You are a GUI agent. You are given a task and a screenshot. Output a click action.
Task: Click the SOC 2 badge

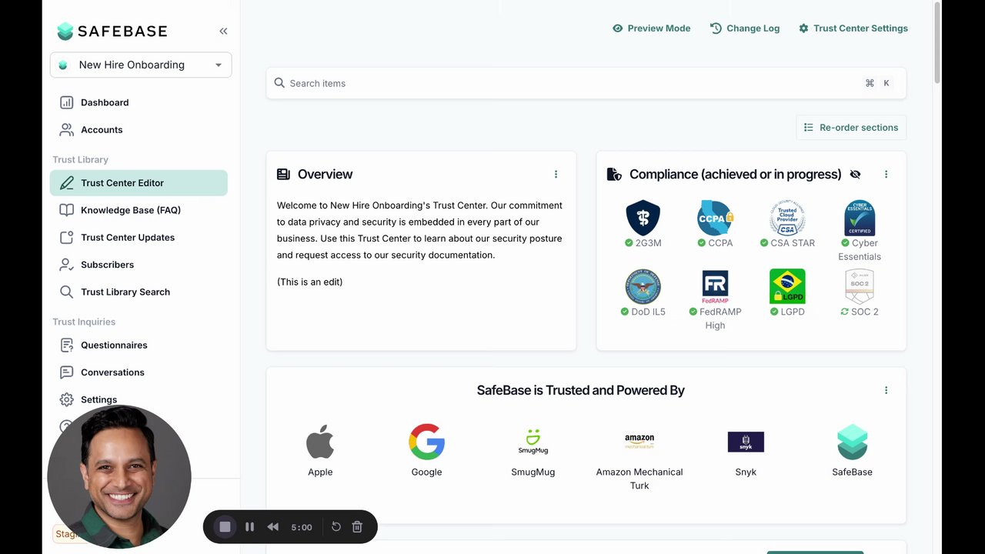click(860, 293)
